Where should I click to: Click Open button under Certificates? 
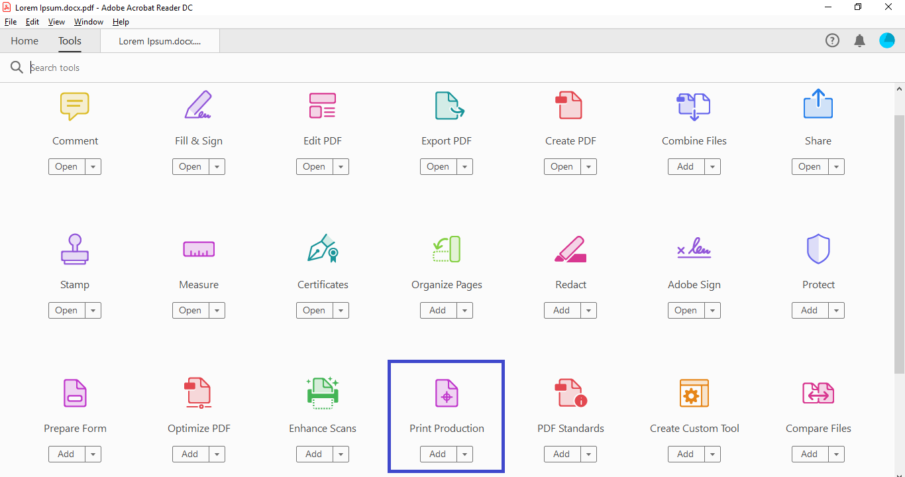pos(314,311)
